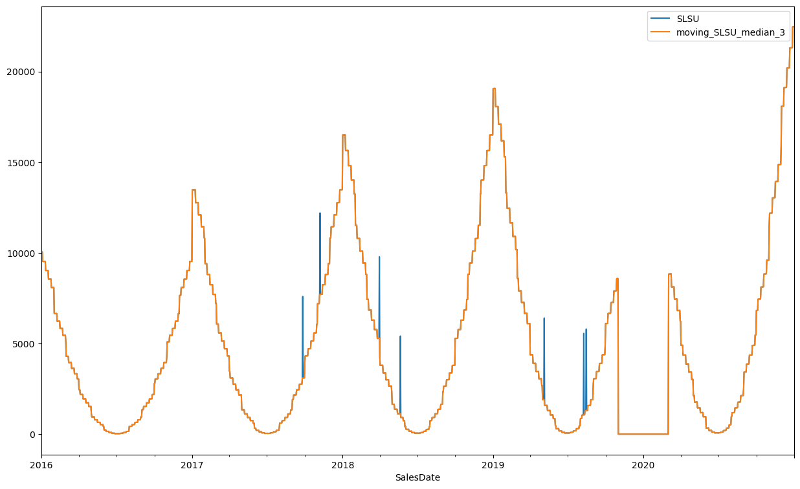Click the 2016 x-axis tick label
This screenshot has width=800, height=489.
click(41, 464)
